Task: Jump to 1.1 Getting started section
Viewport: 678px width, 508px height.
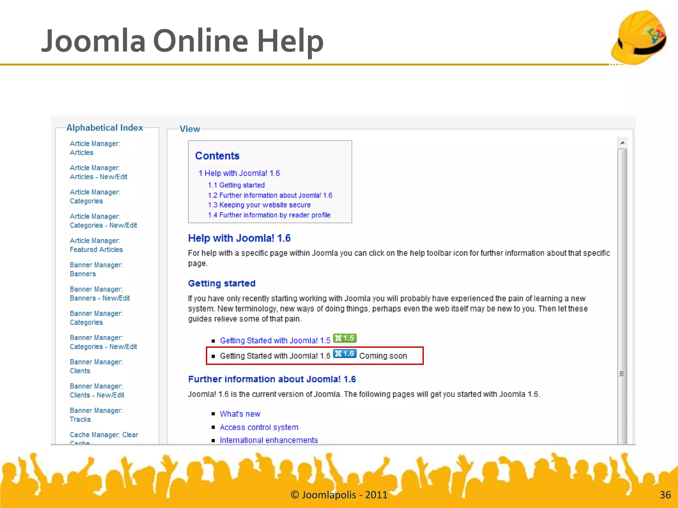Action: coord(236,185)
